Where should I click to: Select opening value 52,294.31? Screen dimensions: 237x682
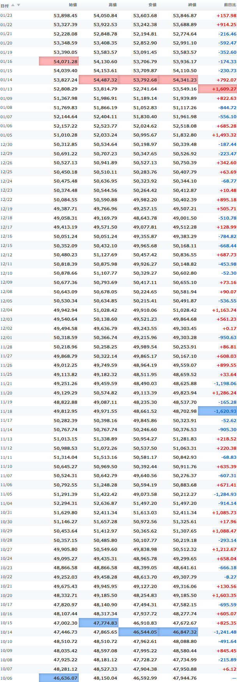65,503
